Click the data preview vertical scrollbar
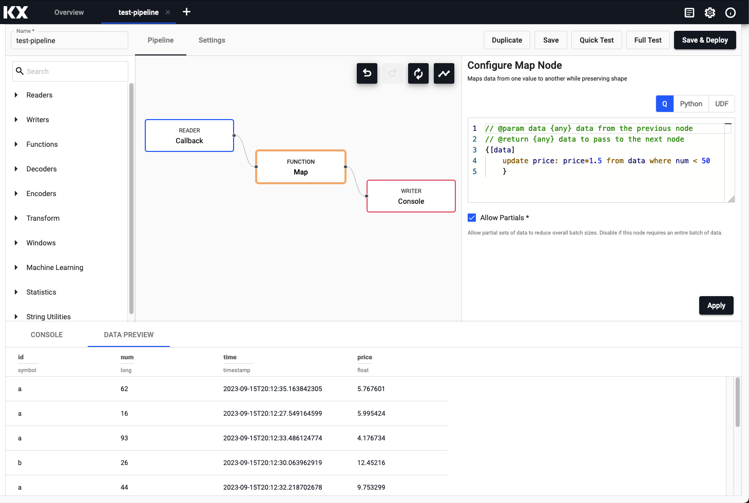The height and width of the screenshot is (503, 749). 738,402
